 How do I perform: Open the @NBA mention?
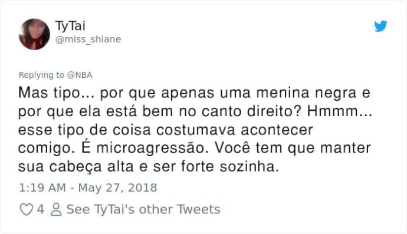80,75
